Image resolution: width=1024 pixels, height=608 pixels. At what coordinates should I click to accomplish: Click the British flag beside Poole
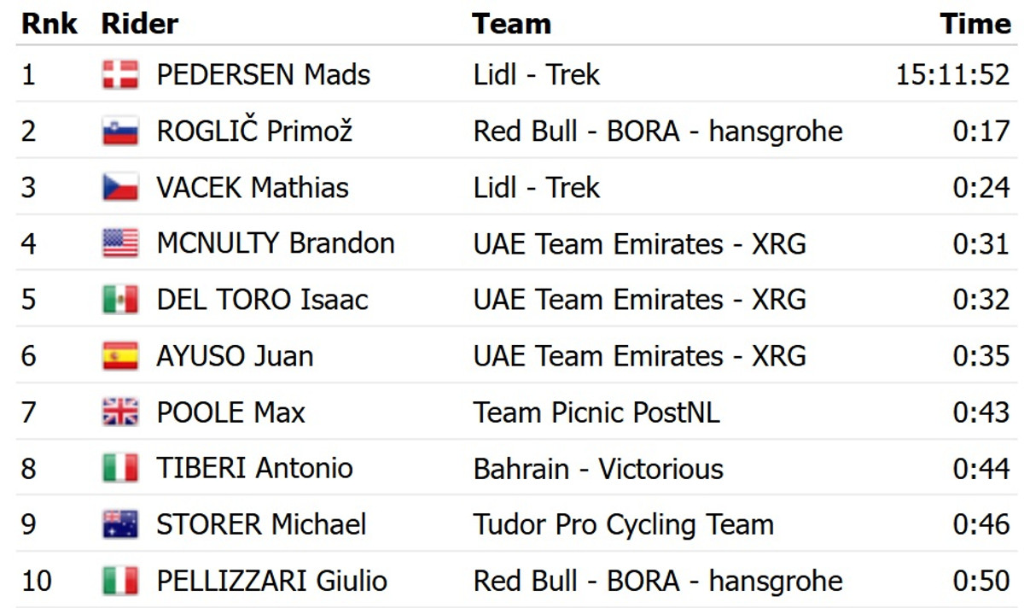[x=120, y=413]
